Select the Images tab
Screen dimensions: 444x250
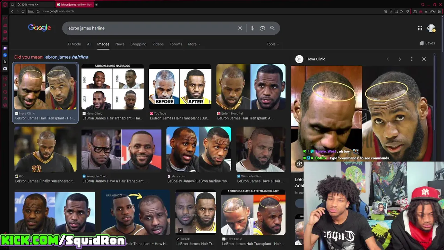coord(103,44)
